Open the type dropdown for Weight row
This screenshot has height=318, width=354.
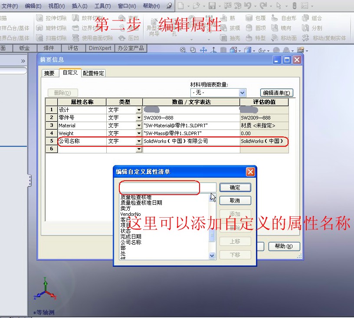pyautogui.click(x=139, y=133)
